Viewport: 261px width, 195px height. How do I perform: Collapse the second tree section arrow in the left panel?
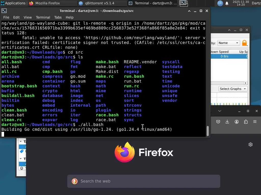pyautogui.click(x=21, y=159)
